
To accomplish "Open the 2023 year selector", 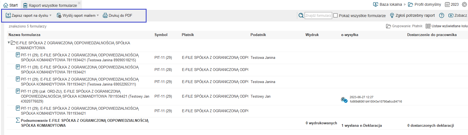I will click(x=452, y=4).
